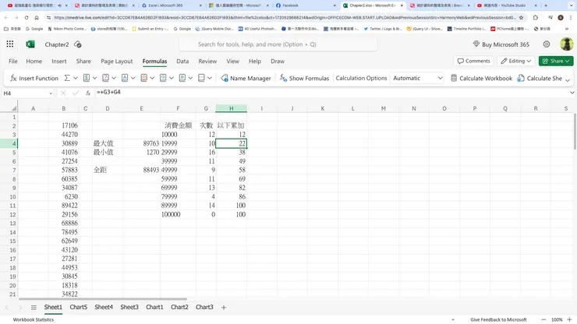Open the Editing mode dropdown

(516, 61)
